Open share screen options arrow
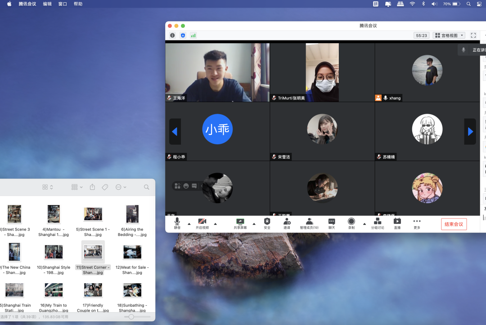 [x=254, y=224]
